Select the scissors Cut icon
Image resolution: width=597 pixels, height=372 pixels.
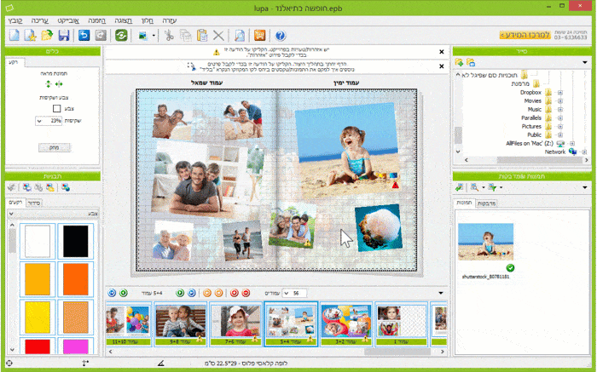169,35
